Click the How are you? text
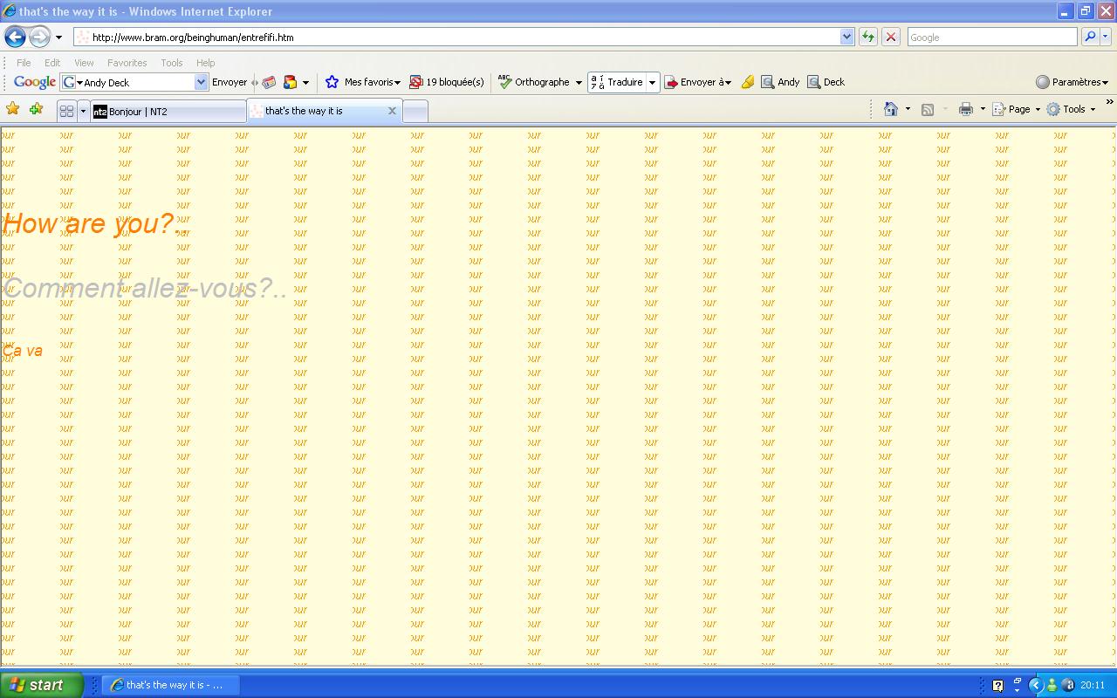 coord(95,223)
